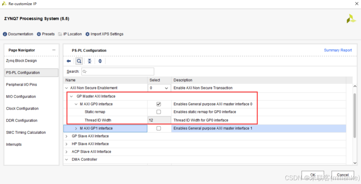
Task: Uncheck the M AXI GP0 interface checkbox
Action: coord(159,104)
